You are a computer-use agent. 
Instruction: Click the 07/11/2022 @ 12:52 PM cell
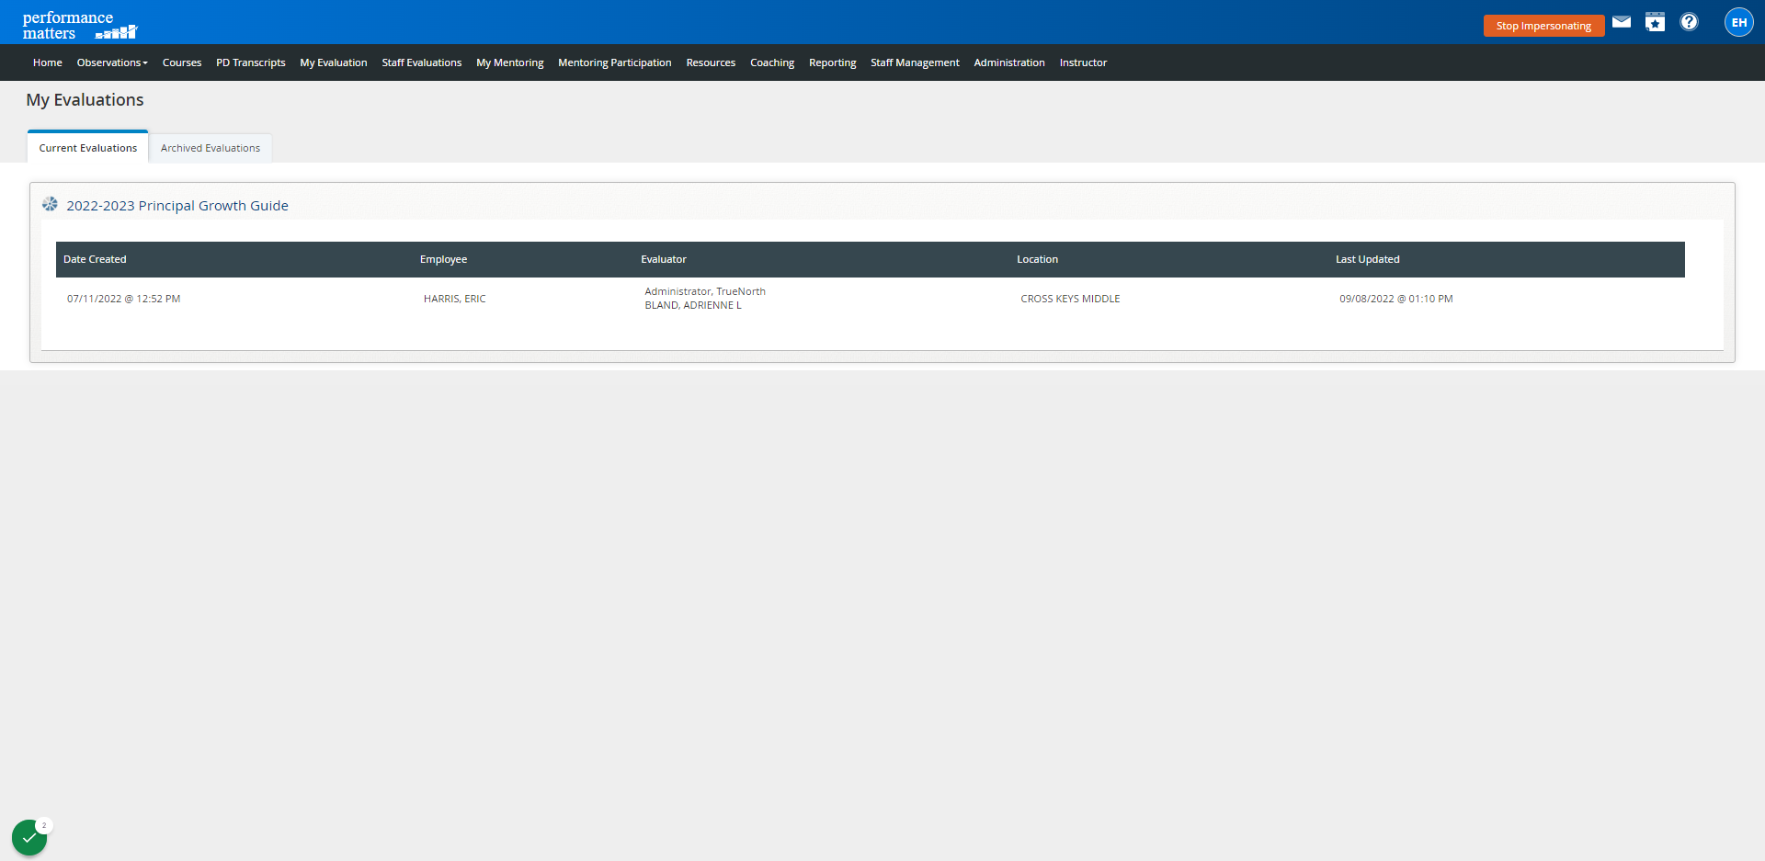123,299
